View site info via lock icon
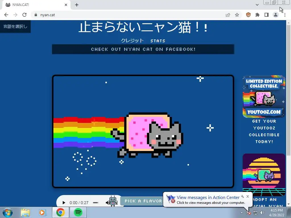The image size is (291, 218). tap(36, 15)
